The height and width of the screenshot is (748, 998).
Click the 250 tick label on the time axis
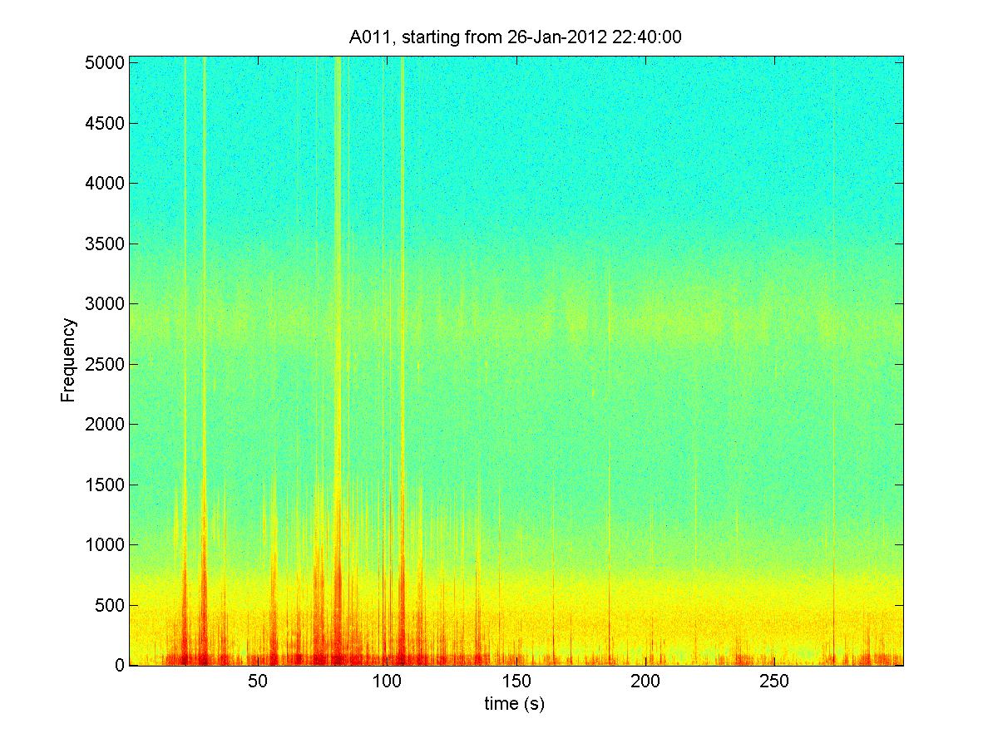[x=774, y=682]
